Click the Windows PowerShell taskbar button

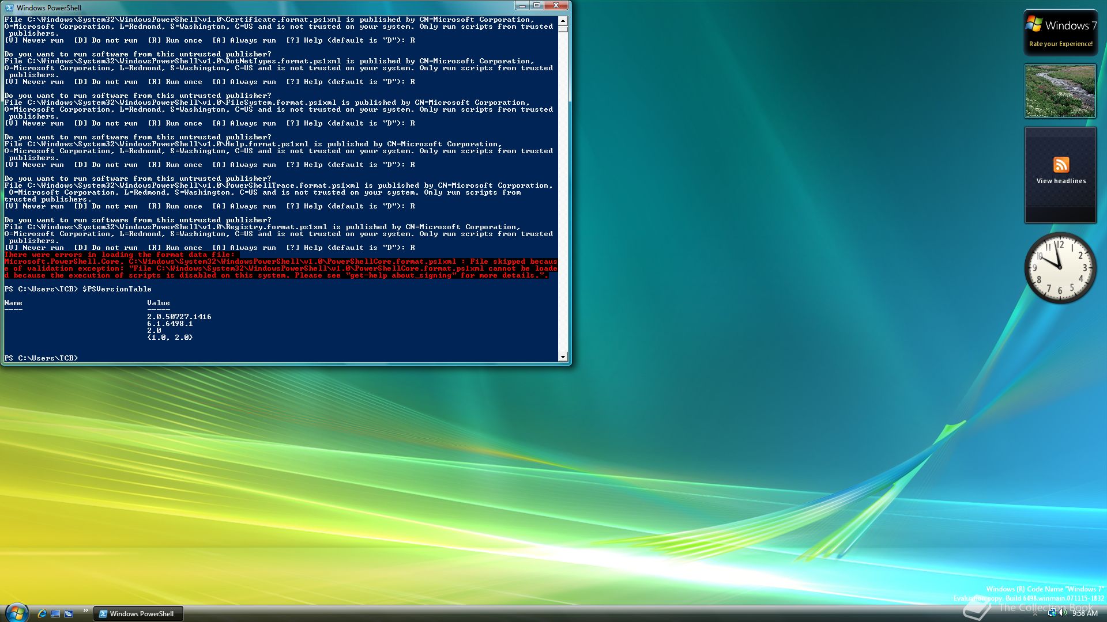(138, 614)
